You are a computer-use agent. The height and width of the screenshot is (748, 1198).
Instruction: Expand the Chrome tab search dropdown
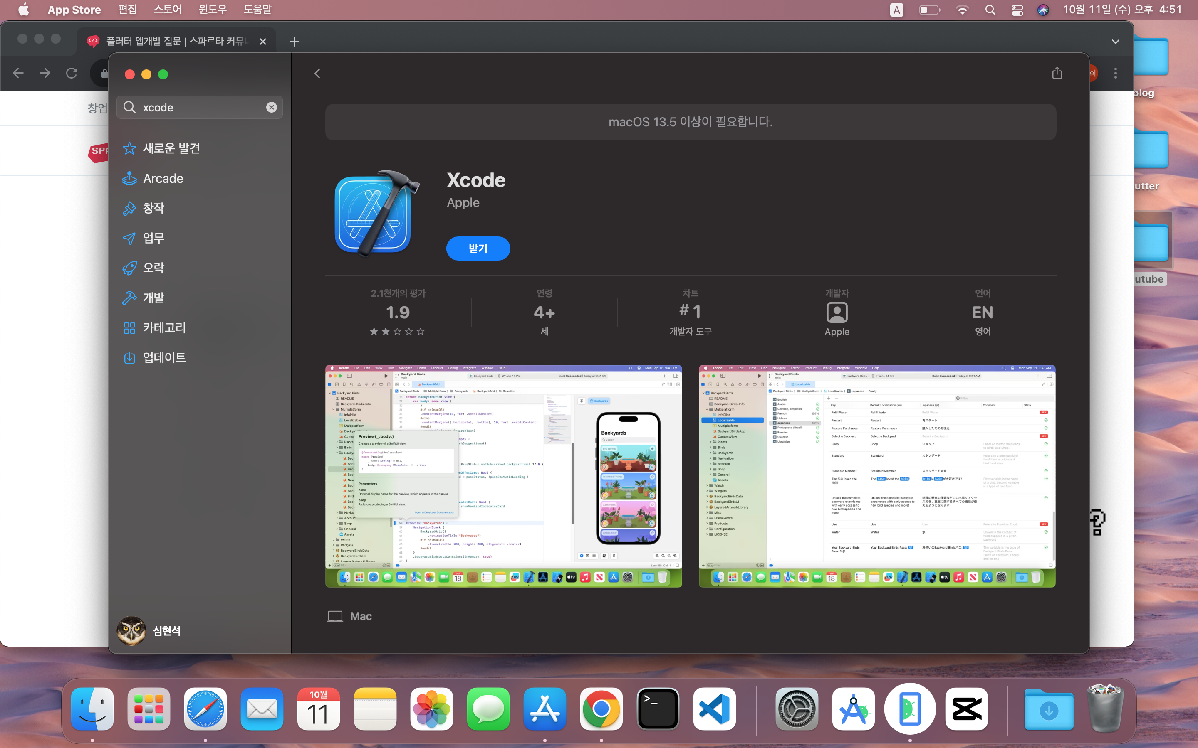1115,42
